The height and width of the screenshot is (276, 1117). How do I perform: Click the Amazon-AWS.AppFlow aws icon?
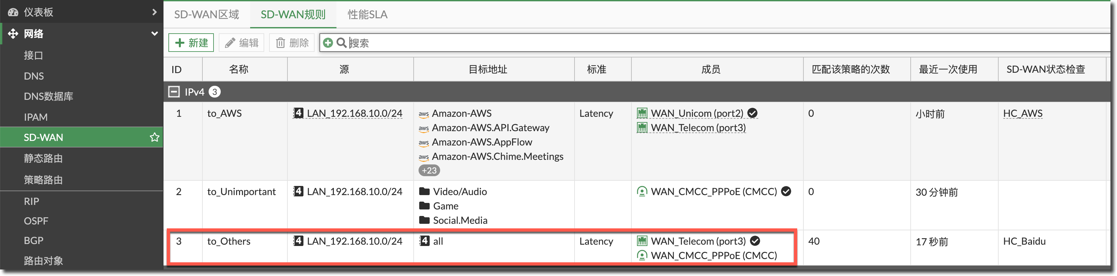point(423,142)
